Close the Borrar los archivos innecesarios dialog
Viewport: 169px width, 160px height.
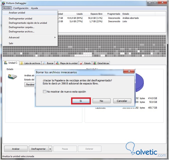129,71
